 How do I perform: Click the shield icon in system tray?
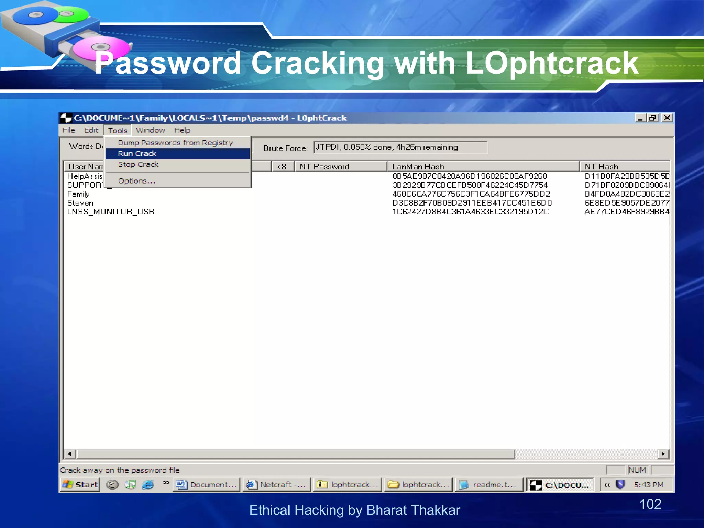620,485
